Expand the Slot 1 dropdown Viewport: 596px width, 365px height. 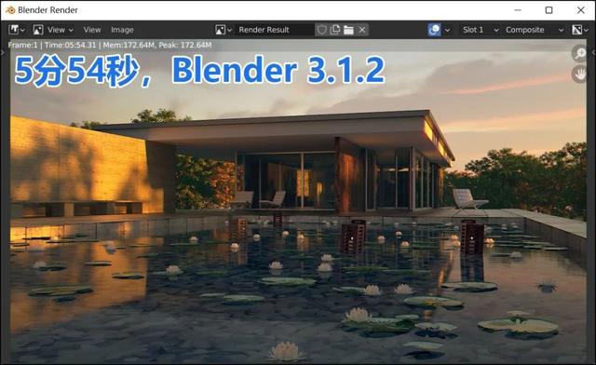tap(480, 30)
